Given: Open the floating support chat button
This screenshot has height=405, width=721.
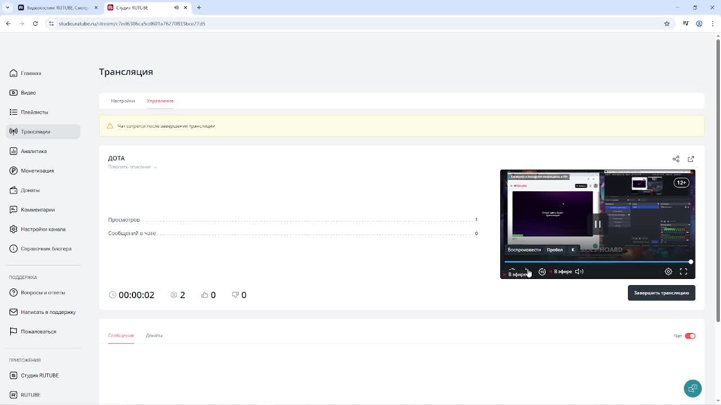Looking at the screenshot, I should tap(693, 388).
